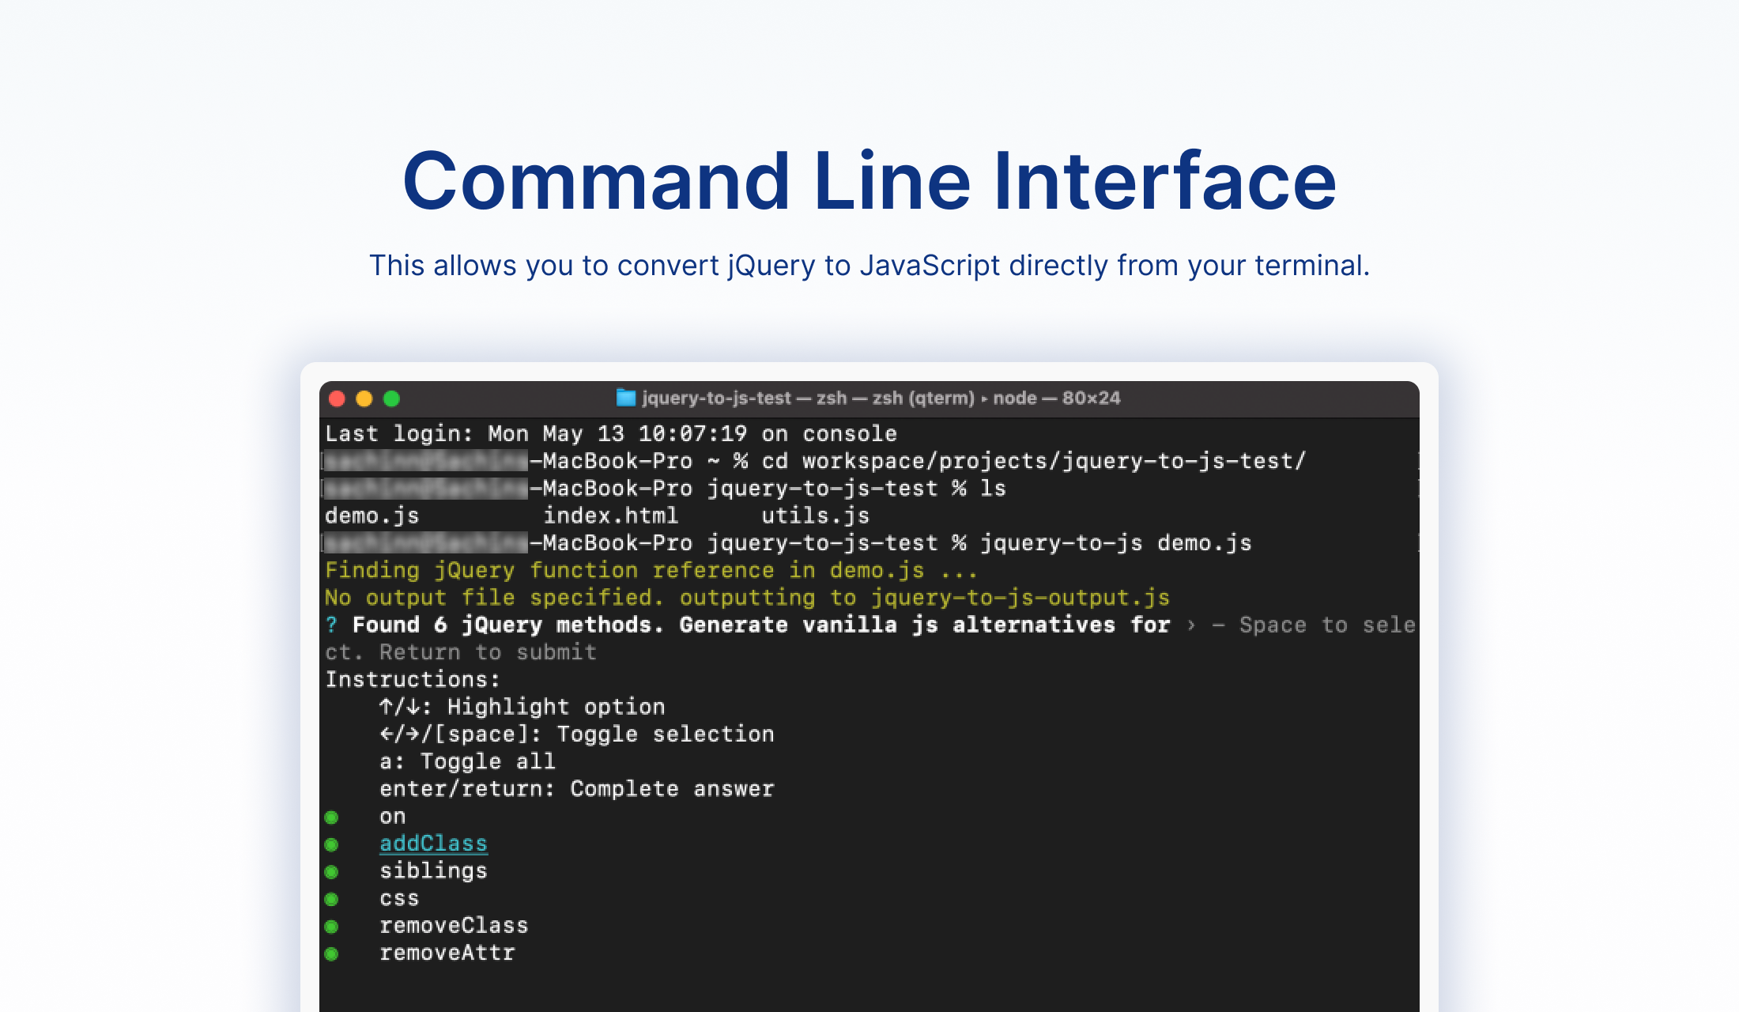Click the terminal window title text

click(x=881, y=398)
